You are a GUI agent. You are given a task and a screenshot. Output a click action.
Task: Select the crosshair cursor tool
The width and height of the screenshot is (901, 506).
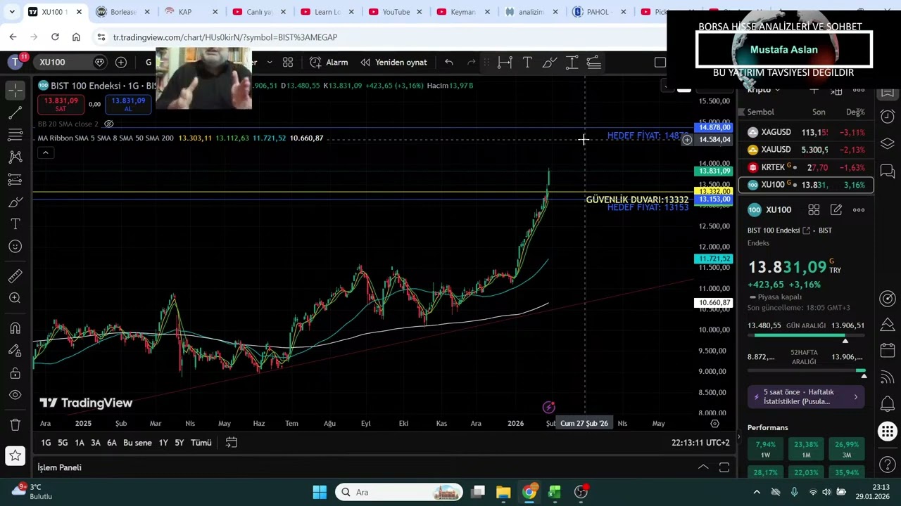15,90
